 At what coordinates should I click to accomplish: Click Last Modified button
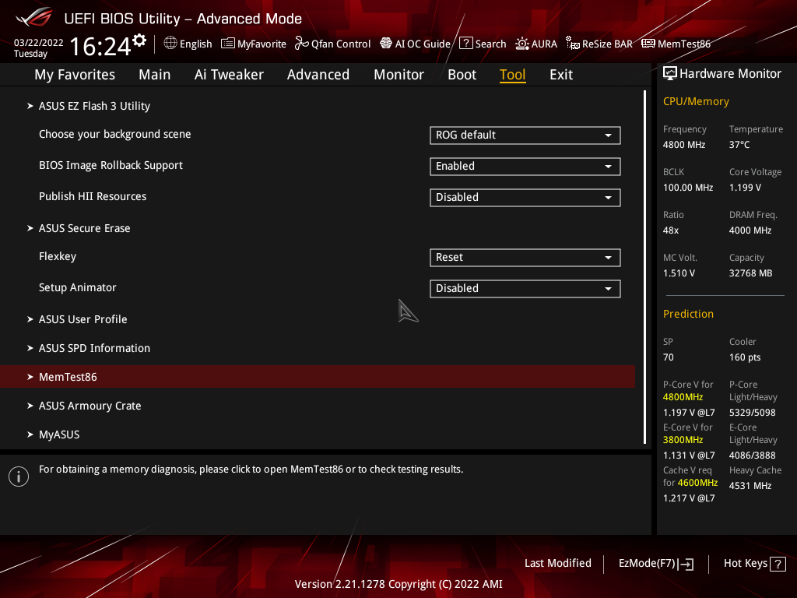557,564
